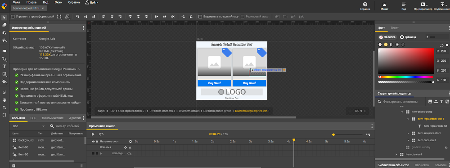Select the arrow Selection tool
The image size is (450, 168).
point(4,18)
